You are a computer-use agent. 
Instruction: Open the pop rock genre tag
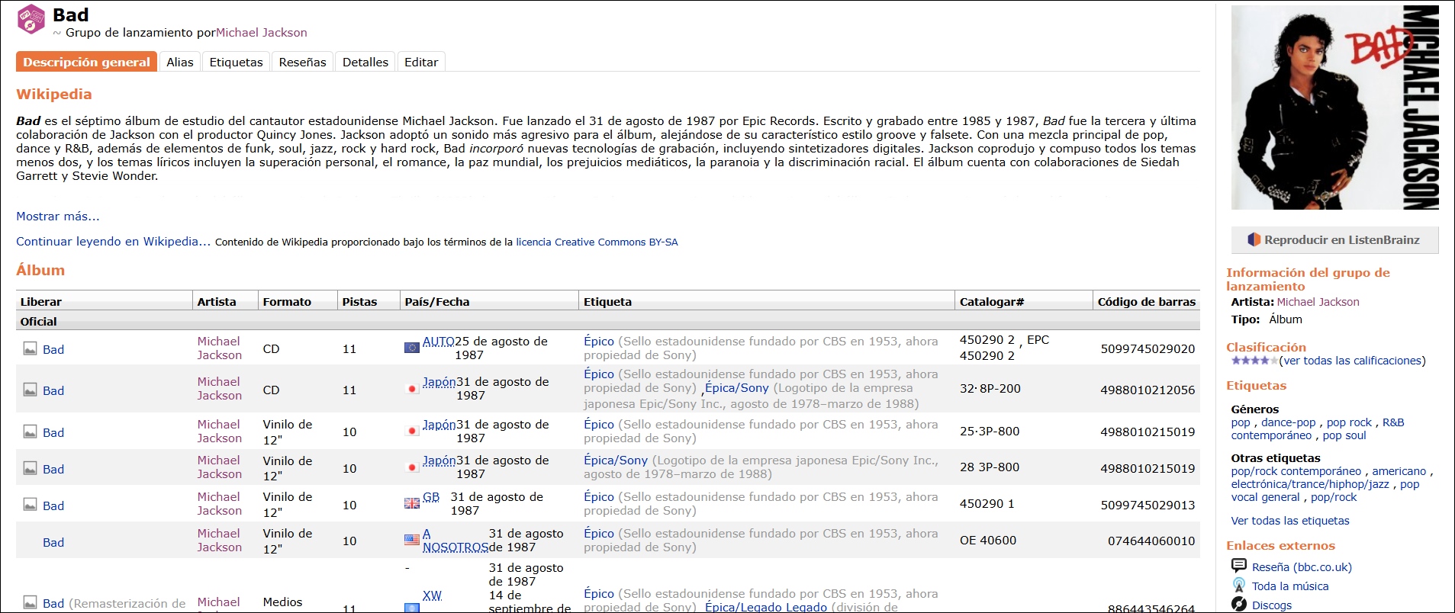pos(1349,422)
